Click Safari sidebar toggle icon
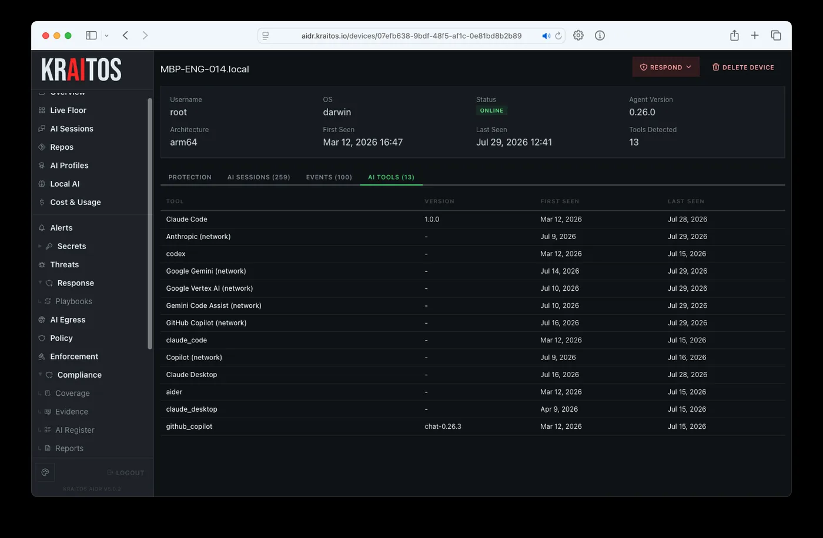The image size is (823, 538). [91, 35]
